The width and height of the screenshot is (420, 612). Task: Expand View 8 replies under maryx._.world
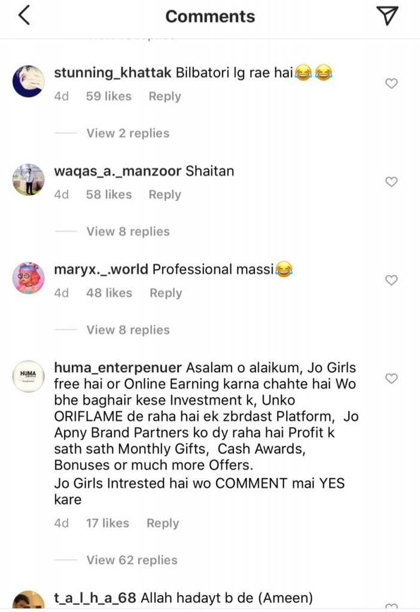pyautogui.click(x=127, y=330)
